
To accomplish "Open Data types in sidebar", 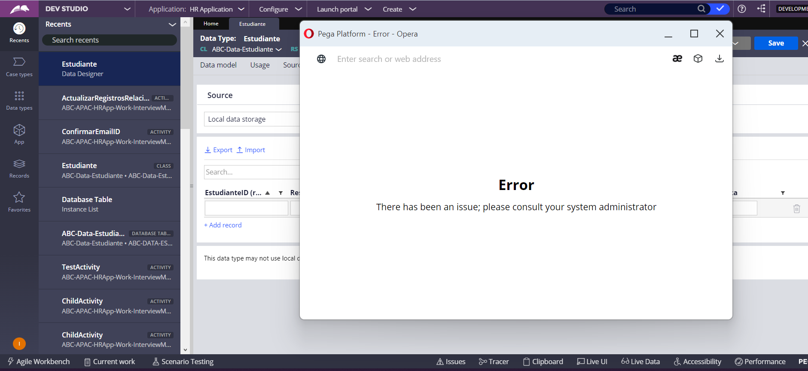I will (19, 101).
